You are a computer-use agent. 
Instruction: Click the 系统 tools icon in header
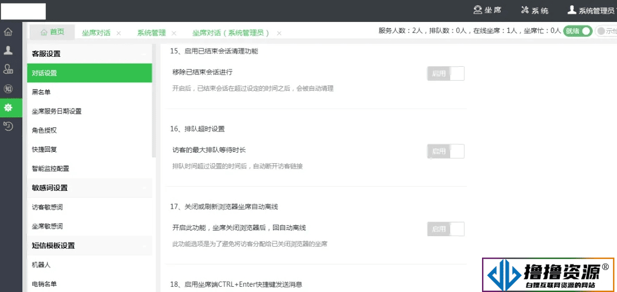(525, 10)
